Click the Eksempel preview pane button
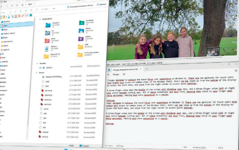This screenshot has width=239, height=150. (102, 5)
